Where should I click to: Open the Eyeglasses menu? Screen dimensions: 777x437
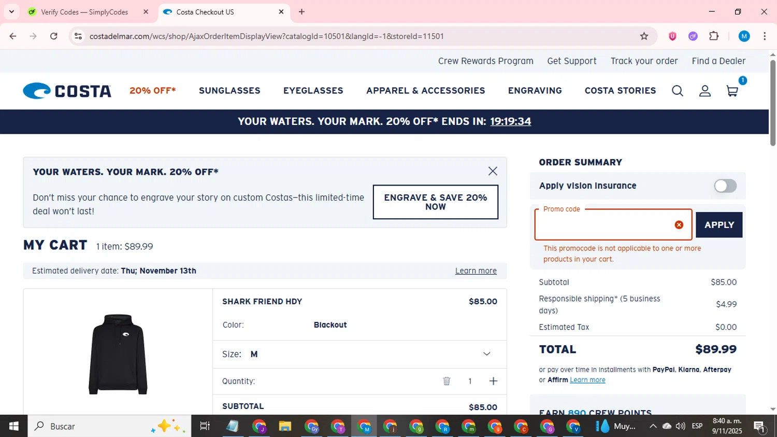click(313, 91)
